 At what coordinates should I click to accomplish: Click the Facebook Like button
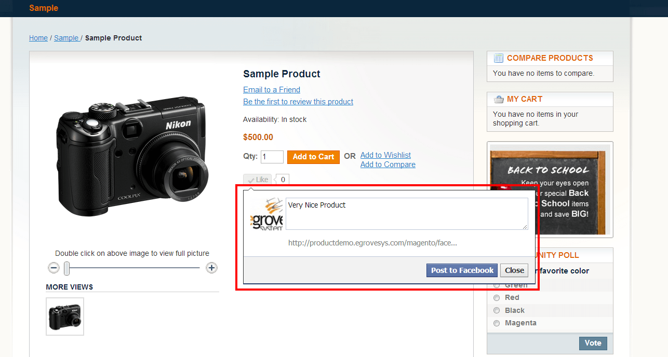[258, 180]
